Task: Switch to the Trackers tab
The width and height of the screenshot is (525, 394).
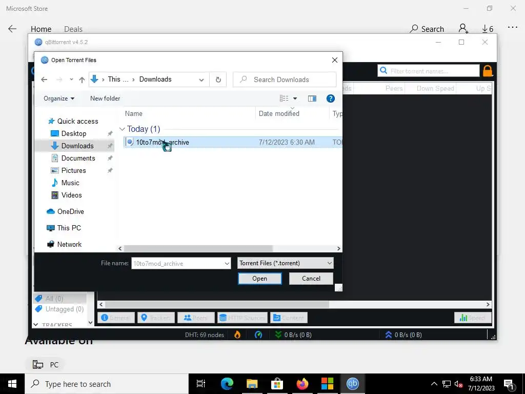Action: (x=156, y=318)
